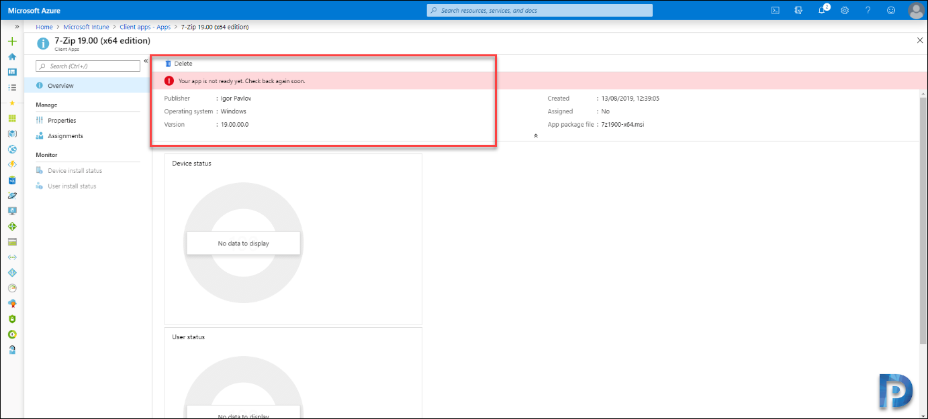Open Function App lightning bolt icon
The image size is (928, 419).
[x=12, y=164]
